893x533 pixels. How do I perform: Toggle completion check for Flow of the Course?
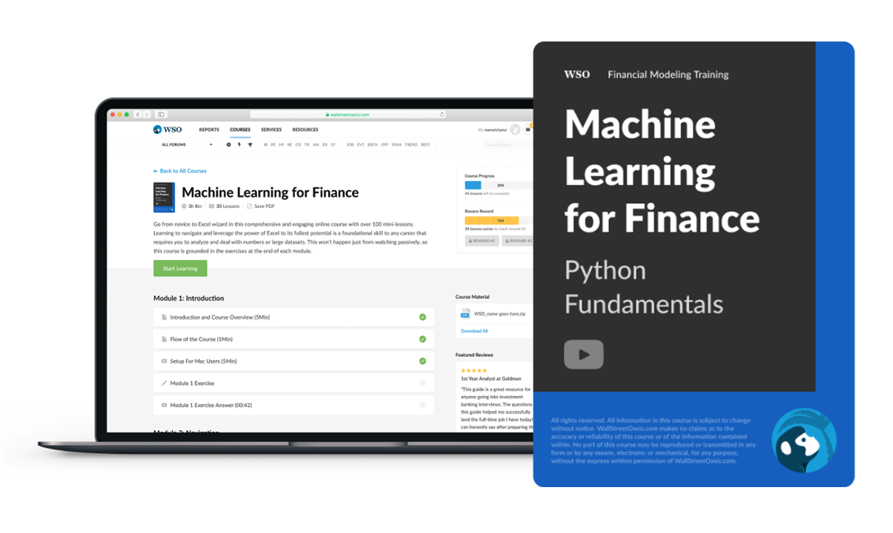pos(422,339)
